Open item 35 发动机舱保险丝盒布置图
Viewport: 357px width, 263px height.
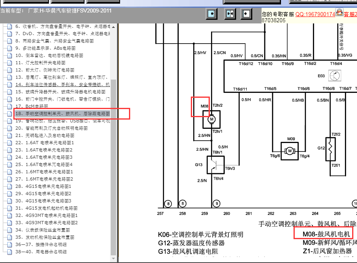point(45,238)
